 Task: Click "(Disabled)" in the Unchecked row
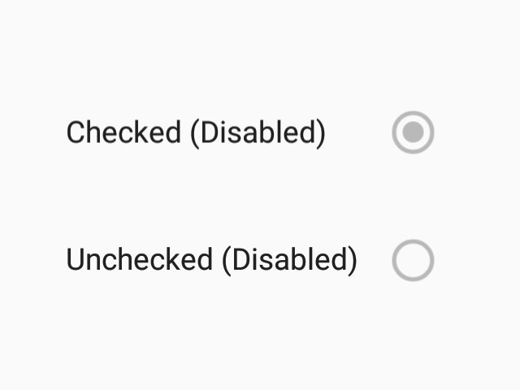click(289, 261)
